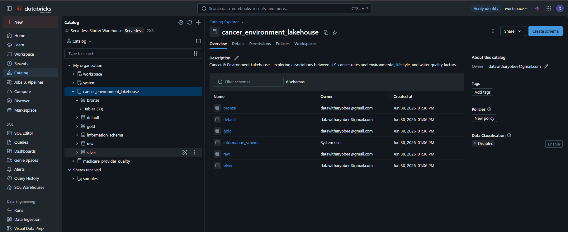This screenshot has height=232, width=568.
Task: Open catalog search filter options icon
Action: coord(196,53)
